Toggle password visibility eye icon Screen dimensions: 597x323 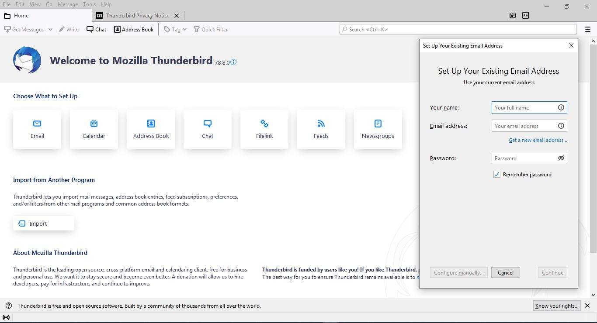tap(561, 158)
